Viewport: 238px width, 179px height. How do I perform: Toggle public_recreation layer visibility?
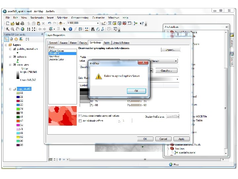pyautogui.click(x=15, y=49)
